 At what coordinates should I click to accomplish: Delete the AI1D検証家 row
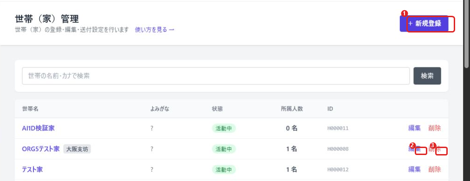(x=435, y=128)
